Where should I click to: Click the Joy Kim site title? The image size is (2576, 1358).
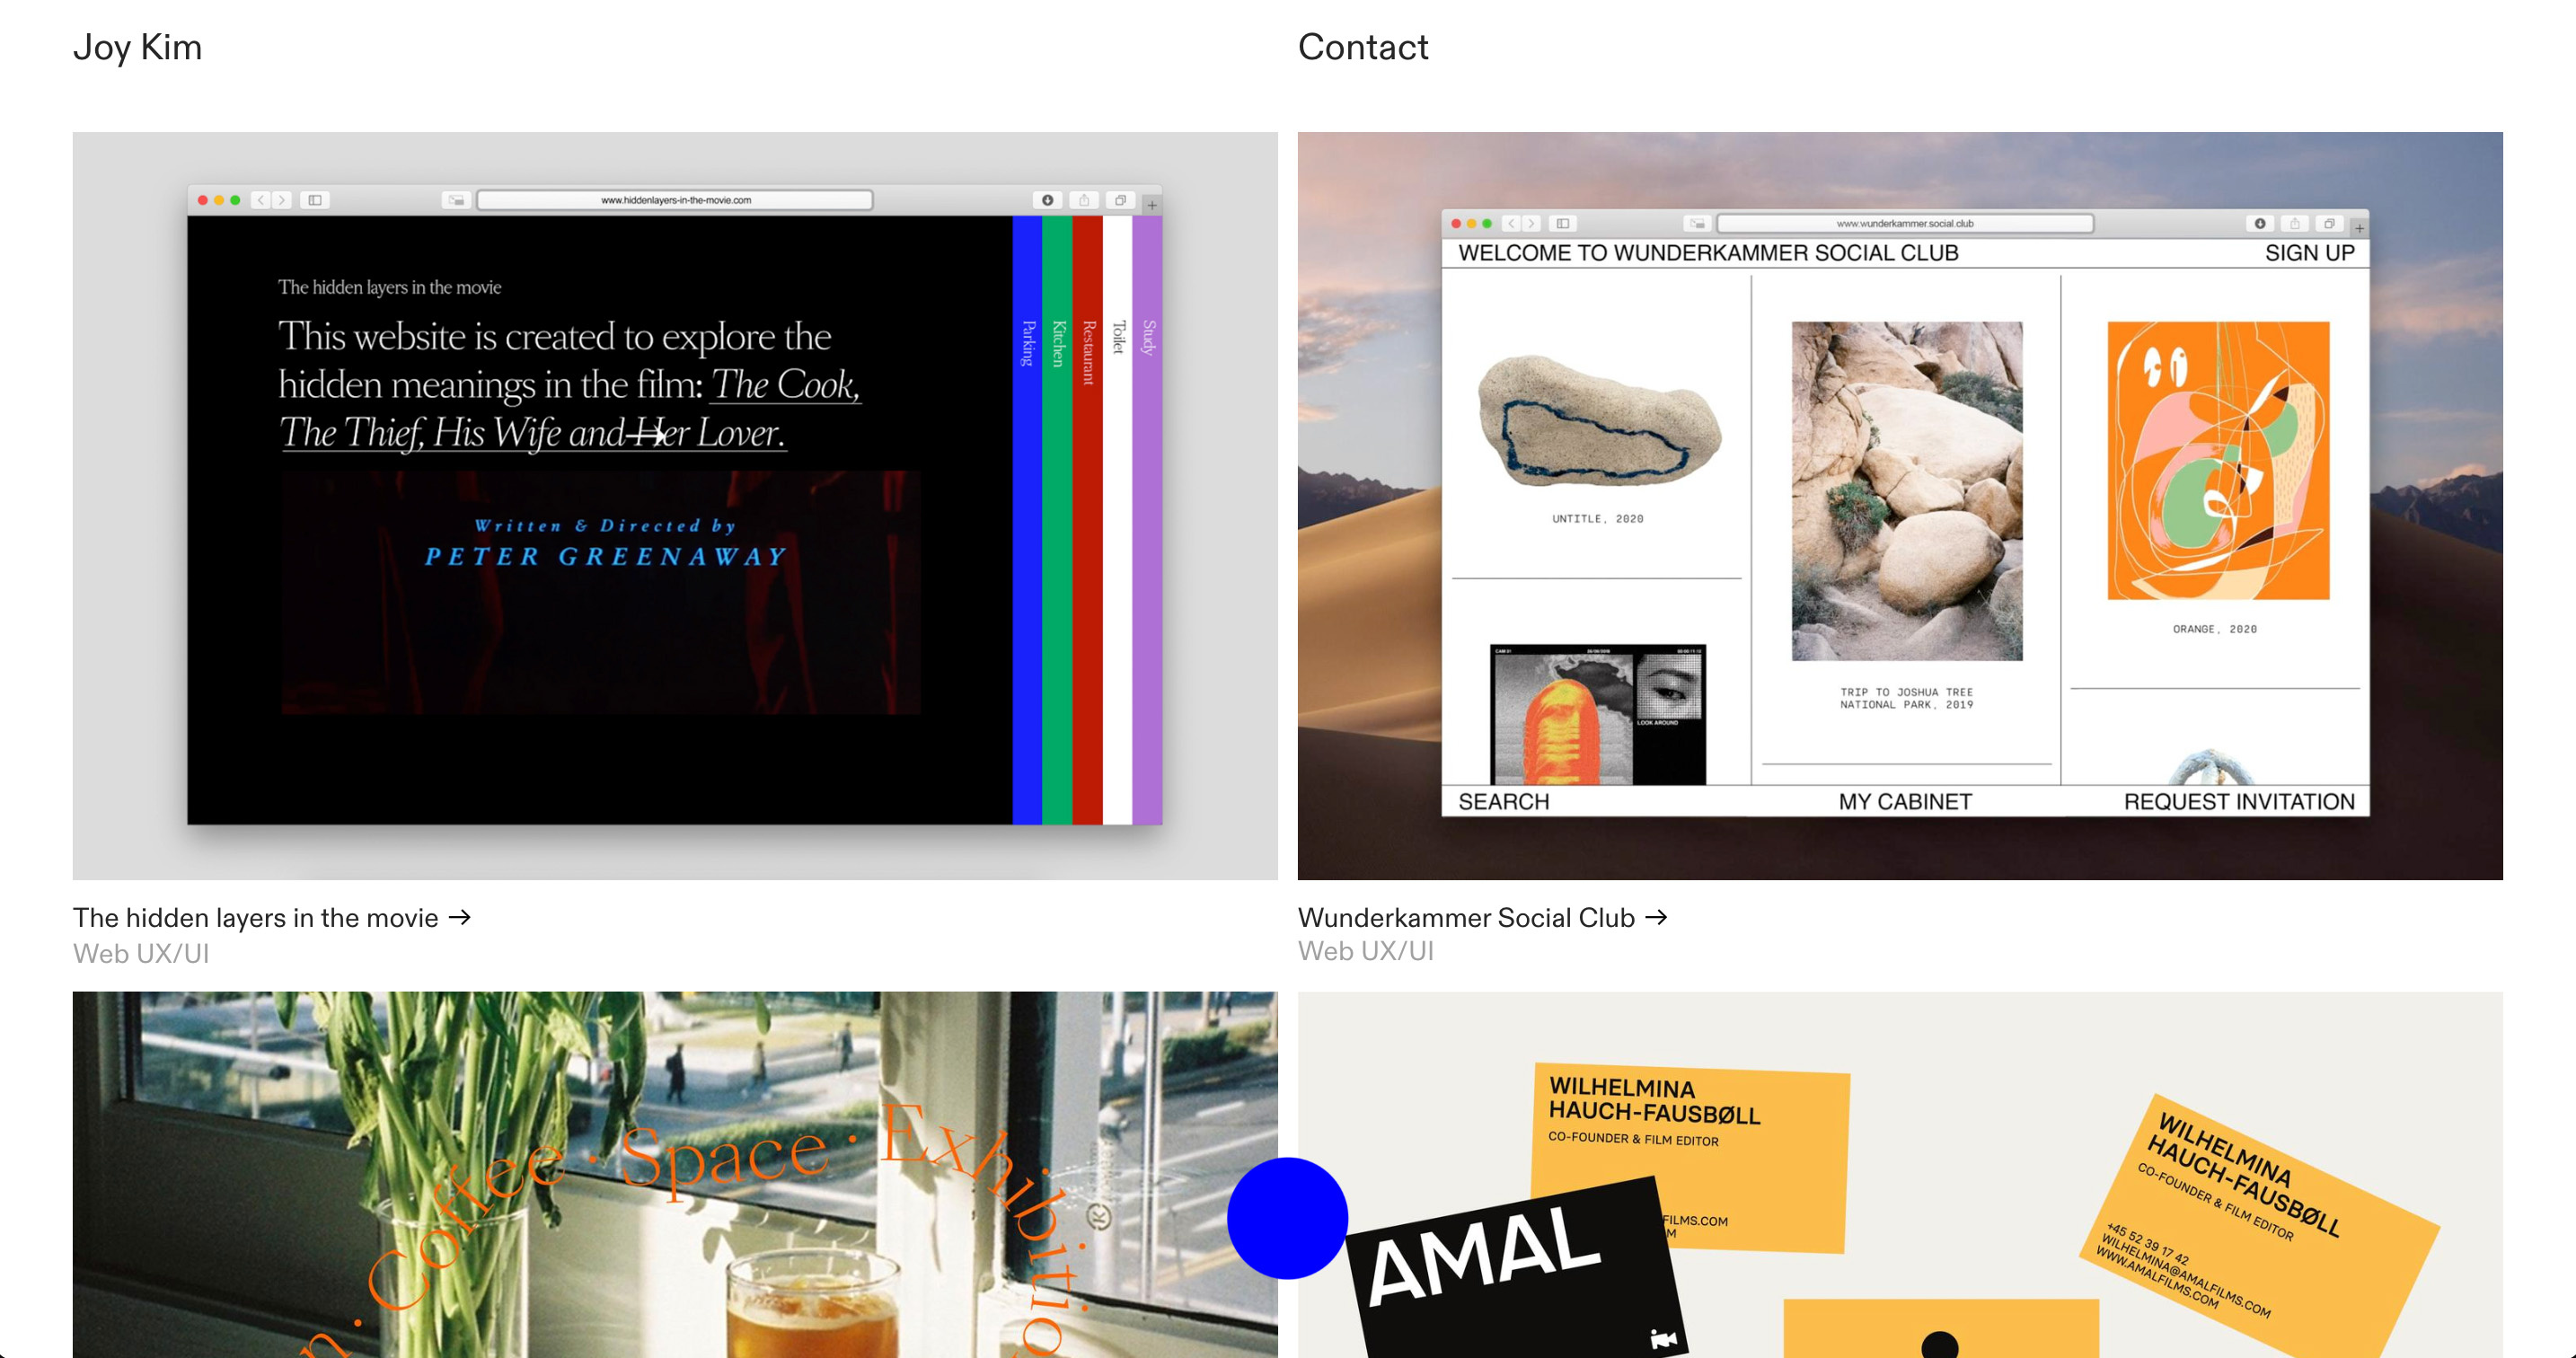(x=137, y=47)
